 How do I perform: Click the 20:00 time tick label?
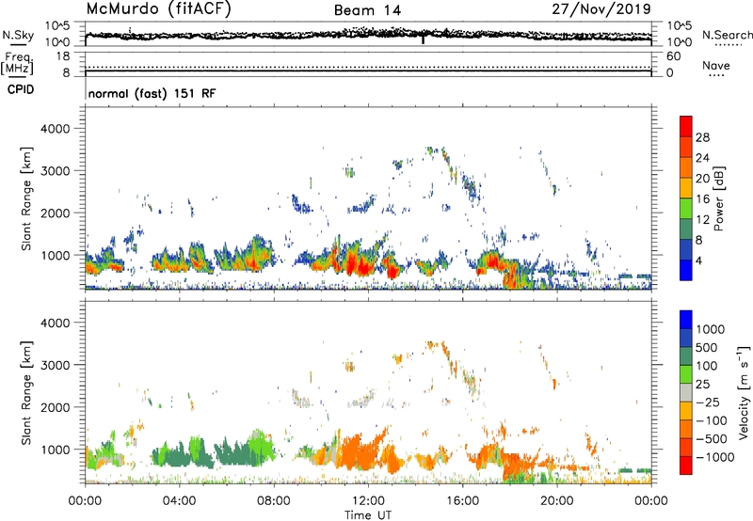(556, 501)
